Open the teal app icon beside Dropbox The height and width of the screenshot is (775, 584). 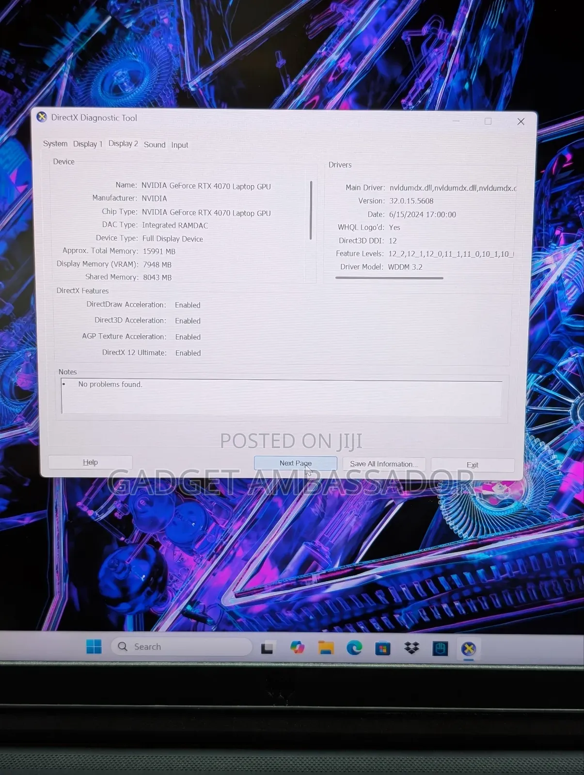[x=440, y=649]
